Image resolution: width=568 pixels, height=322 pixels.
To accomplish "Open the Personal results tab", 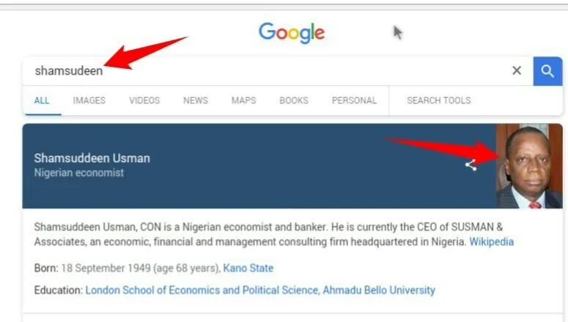I will (x=354, y=100).
